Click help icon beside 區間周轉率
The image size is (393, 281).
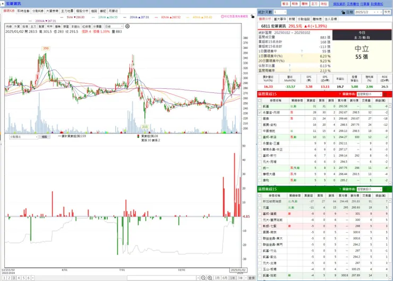click(x=289, y=71)
